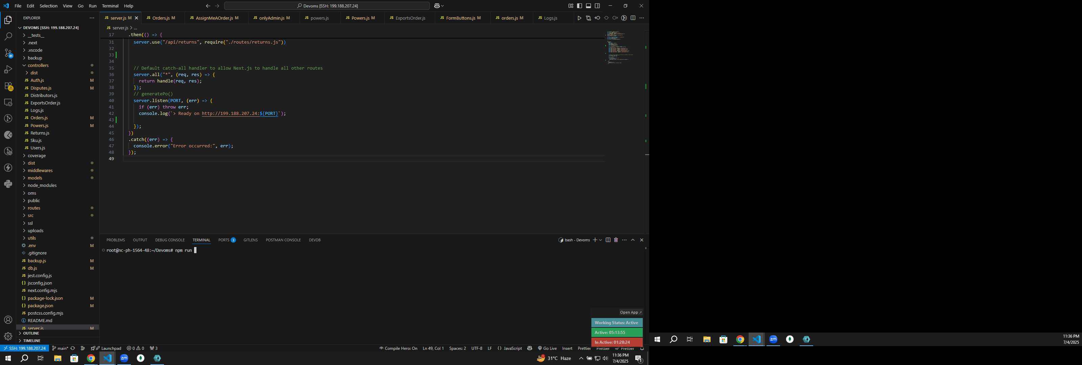
Task: Open terminal launch profile dropdown chevron
Action: (x=601, y=240)
